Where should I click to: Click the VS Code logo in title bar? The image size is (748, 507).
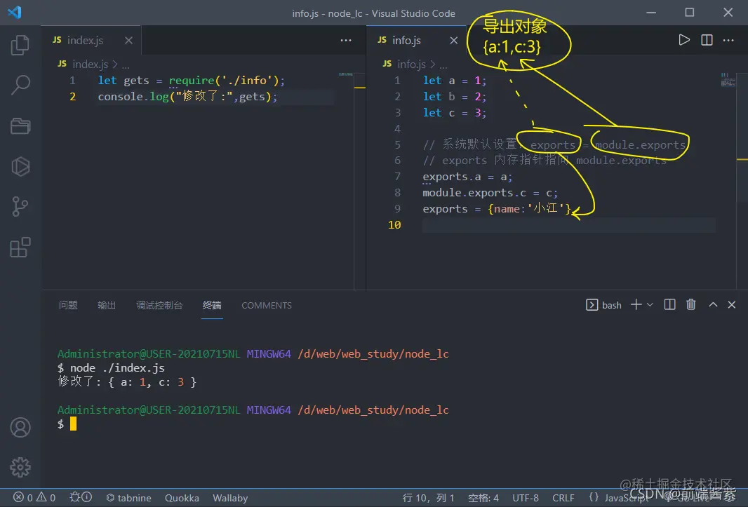[14, 13]
